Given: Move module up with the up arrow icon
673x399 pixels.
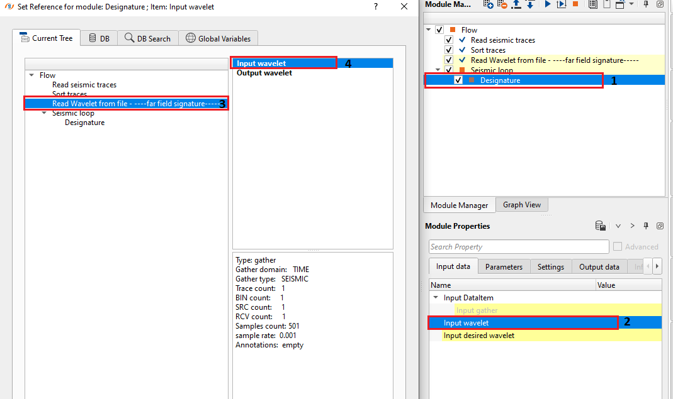Looking at the screenshot, I should pos(516,4).
